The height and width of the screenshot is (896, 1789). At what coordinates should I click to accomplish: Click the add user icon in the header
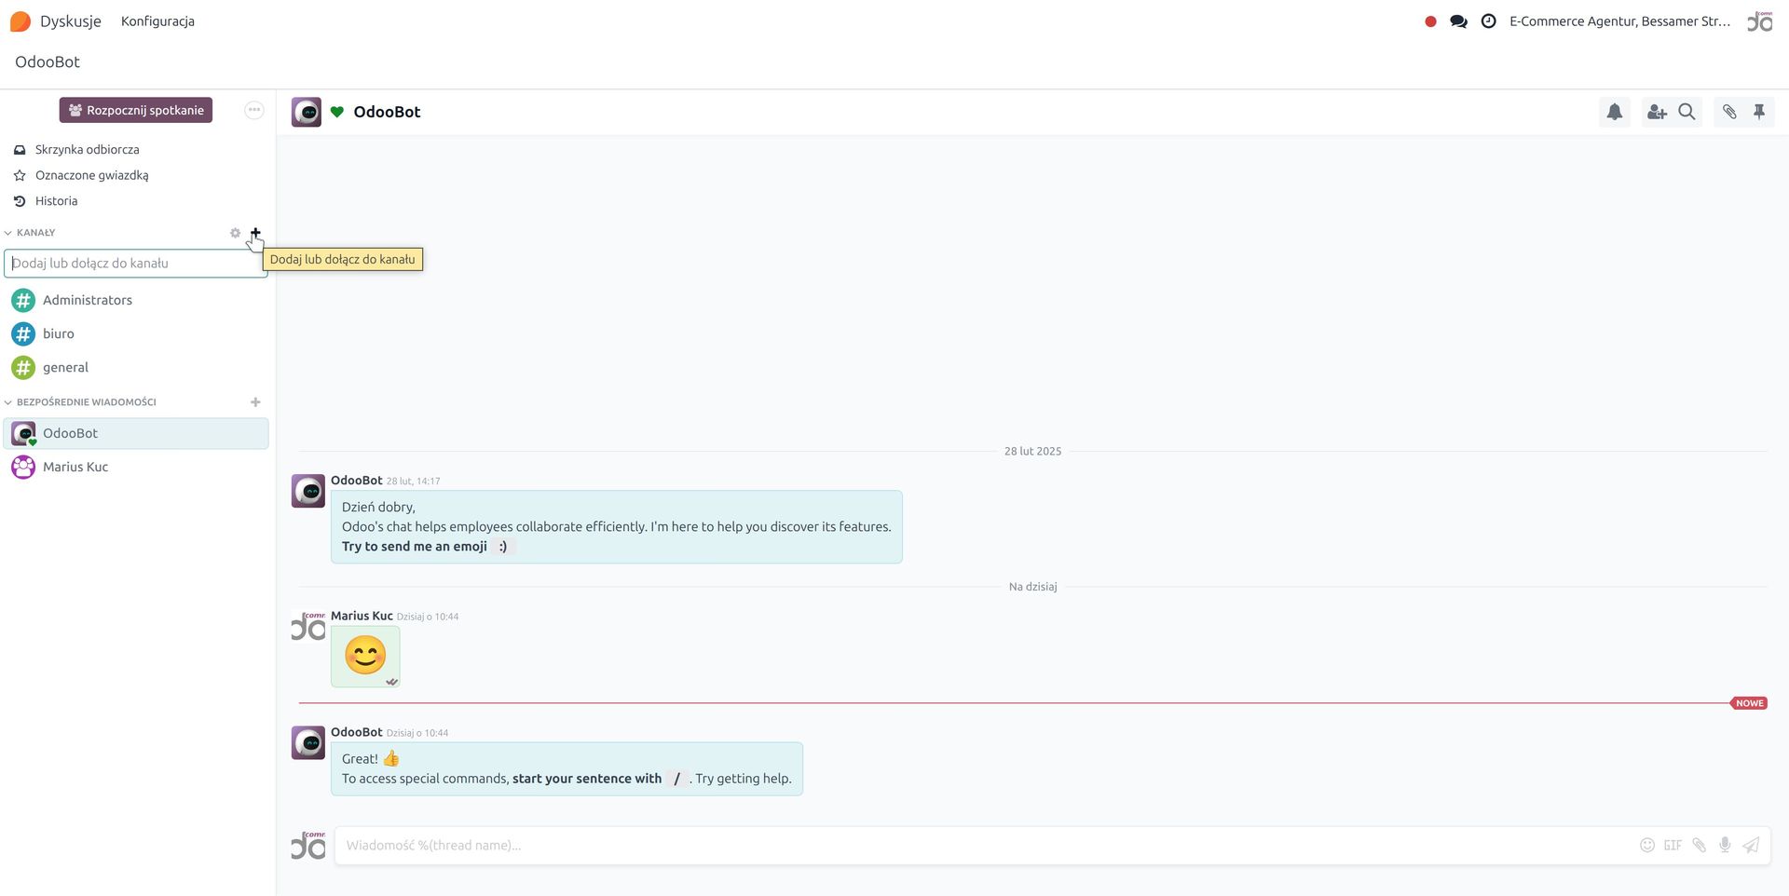[1657, 112]
